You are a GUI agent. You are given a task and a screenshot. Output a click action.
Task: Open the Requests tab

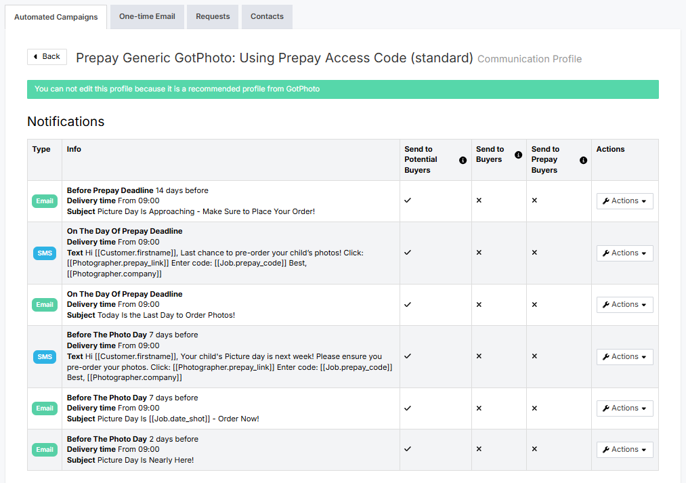click(x=213, y=17)
